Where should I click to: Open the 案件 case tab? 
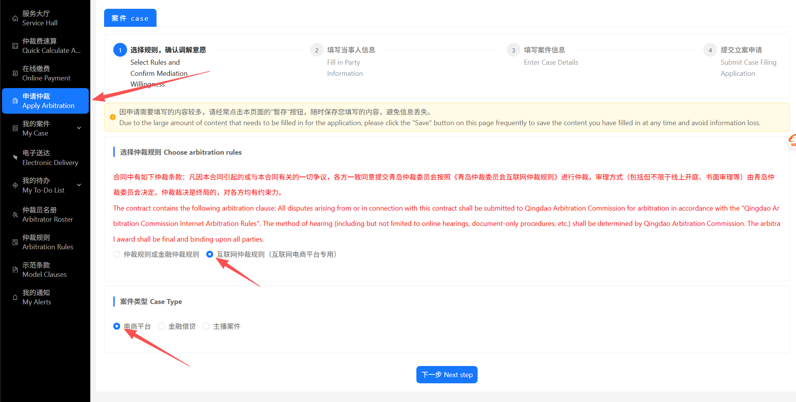tap(130, 18)
